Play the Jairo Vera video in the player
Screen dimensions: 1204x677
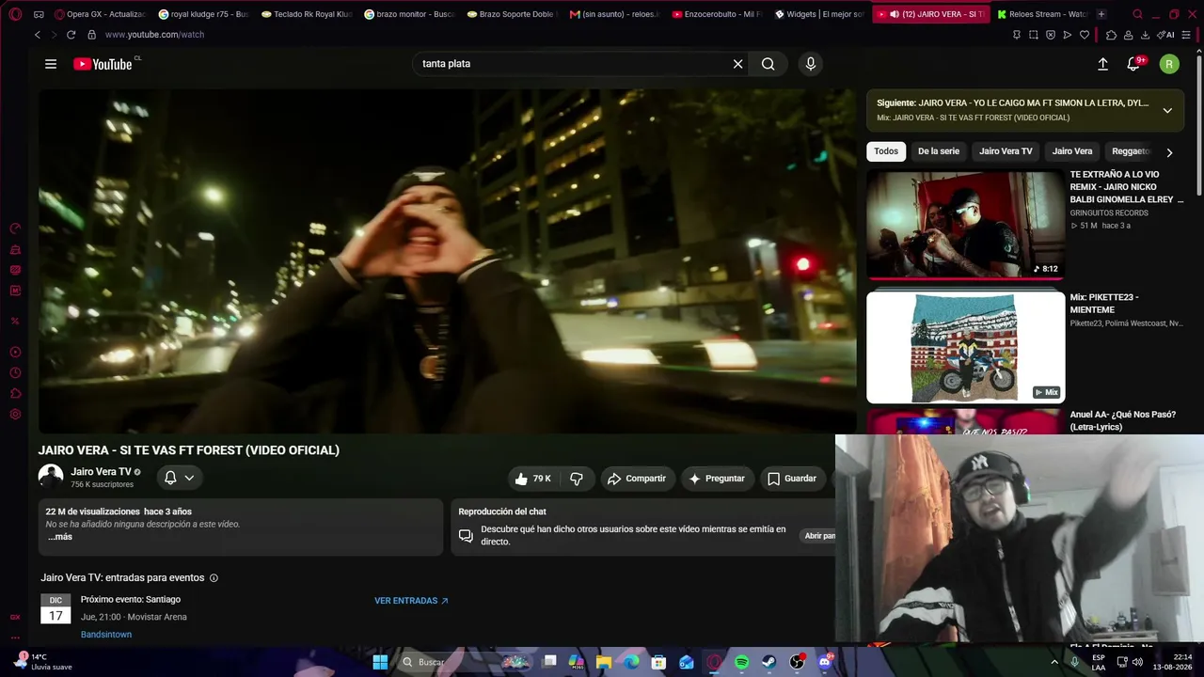(x=447, y=261)
